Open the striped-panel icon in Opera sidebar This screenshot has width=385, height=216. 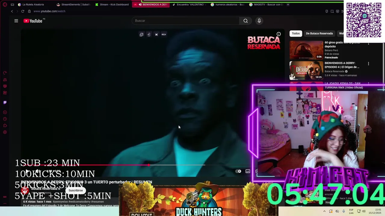click(5, 86)
